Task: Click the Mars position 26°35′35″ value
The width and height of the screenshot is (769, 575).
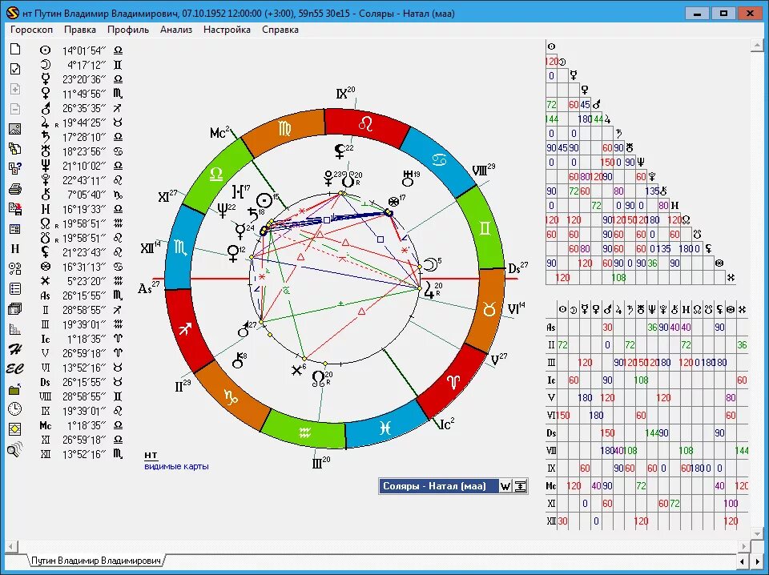Action: point(84,108)
